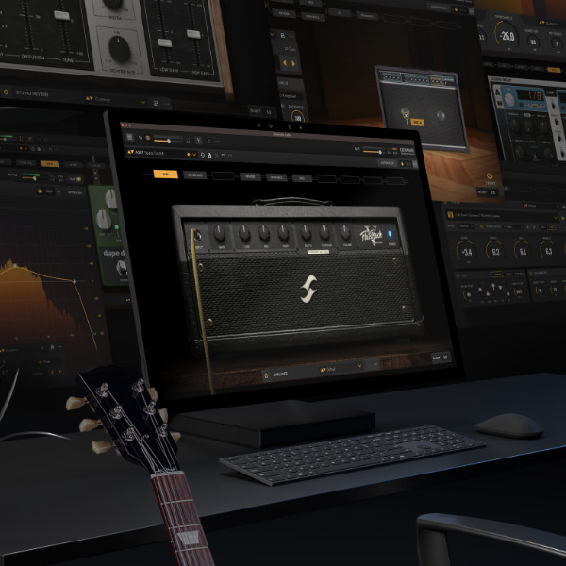Open the hamburger menu in the amp app

(129, 136)
